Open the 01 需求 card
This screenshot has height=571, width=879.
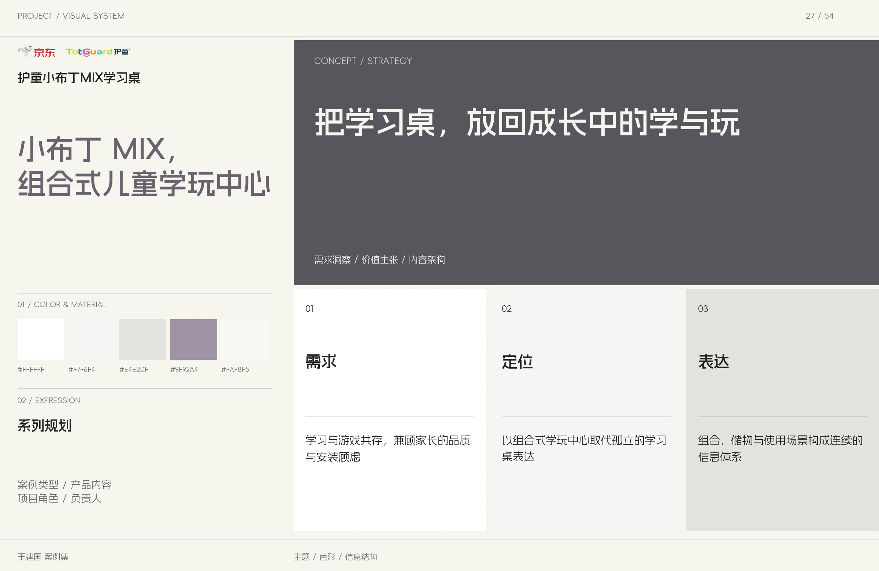(x=390, y=410)
